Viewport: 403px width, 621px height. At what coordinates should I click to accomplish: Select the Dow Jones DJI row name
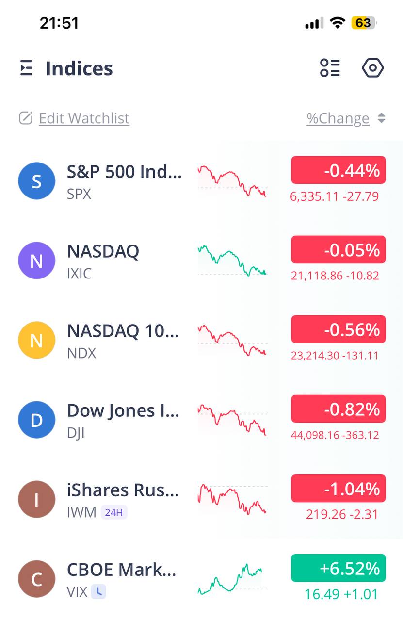click(x=123, y=411)
